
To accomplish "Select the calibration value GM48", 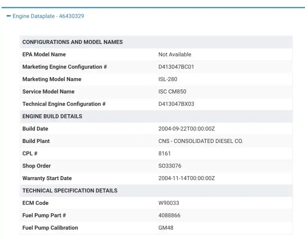I will coord(166,228).
